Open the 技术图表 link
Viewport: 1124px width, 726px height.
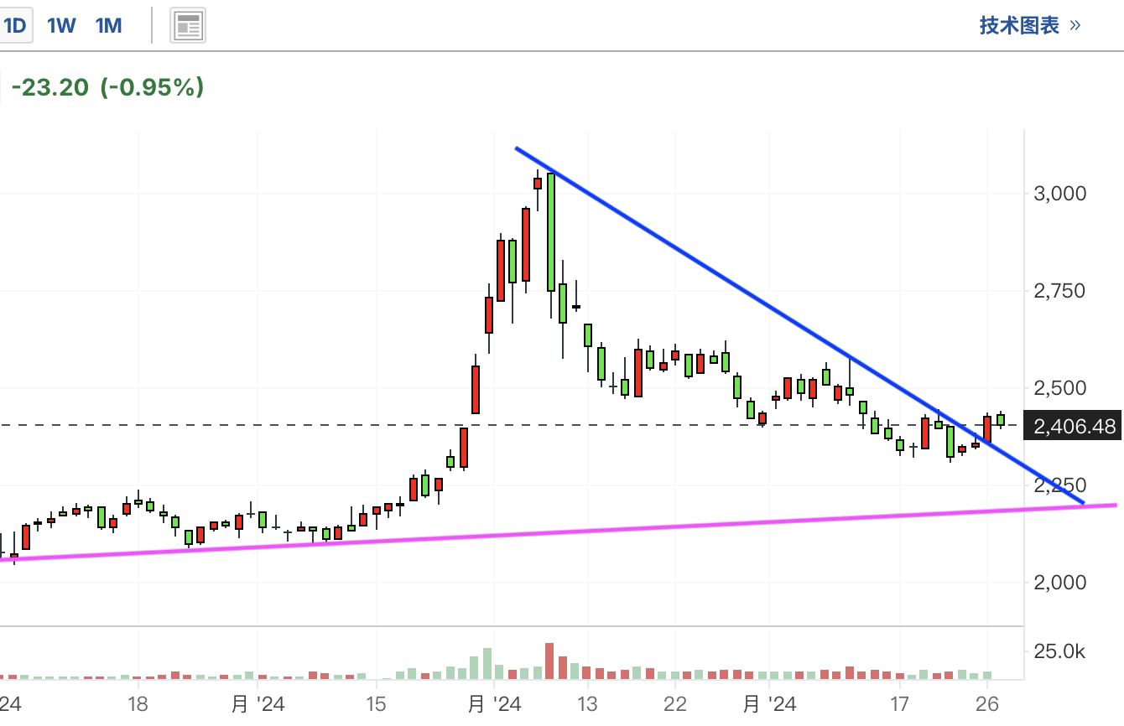(x=1030, y=25)
